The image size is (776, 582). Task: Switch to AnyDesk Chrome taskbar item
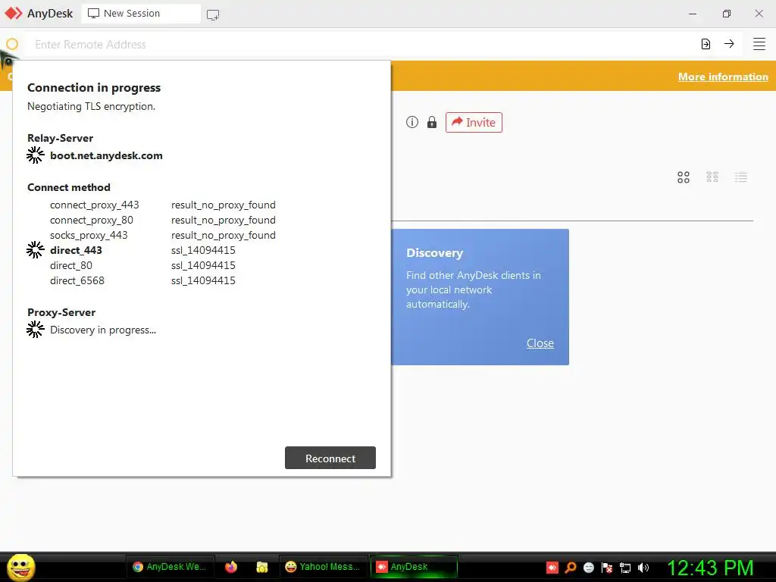tap(171, 567)
